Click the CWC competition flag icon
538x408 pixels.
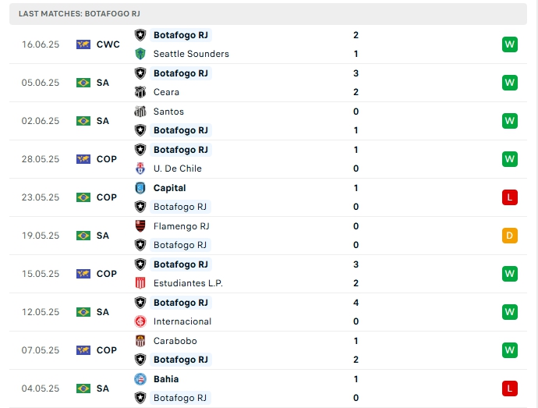pos(83,44)
